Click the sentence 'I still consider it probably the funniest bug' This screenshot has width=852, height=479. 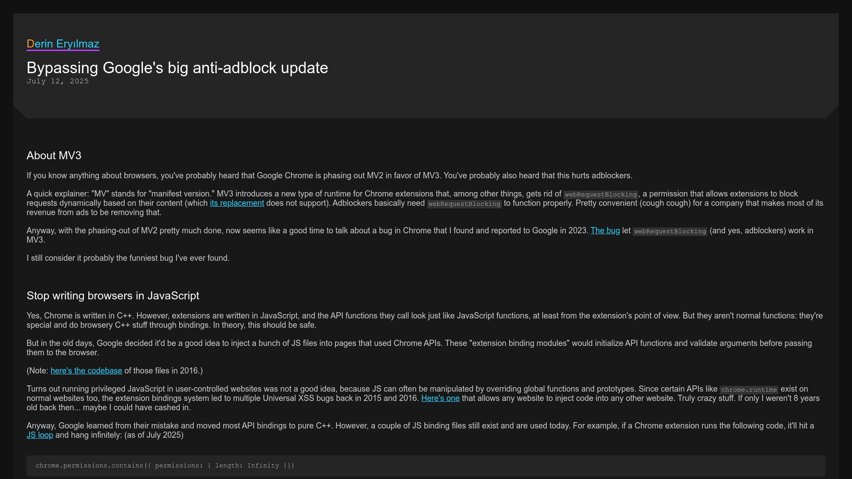128,258
